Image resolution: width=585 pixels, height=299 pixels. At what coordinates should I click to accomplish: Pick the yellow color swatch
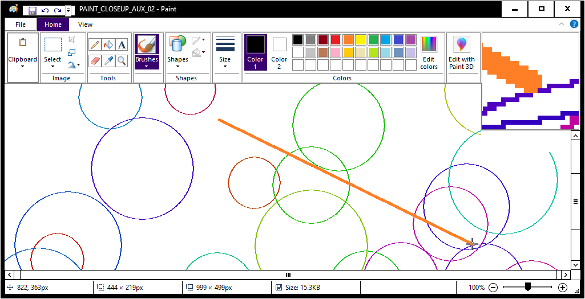pos(360,39)
